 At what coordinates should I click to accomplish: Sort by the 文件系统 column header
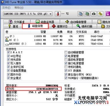pyautogui.click(x=81, y=32)
